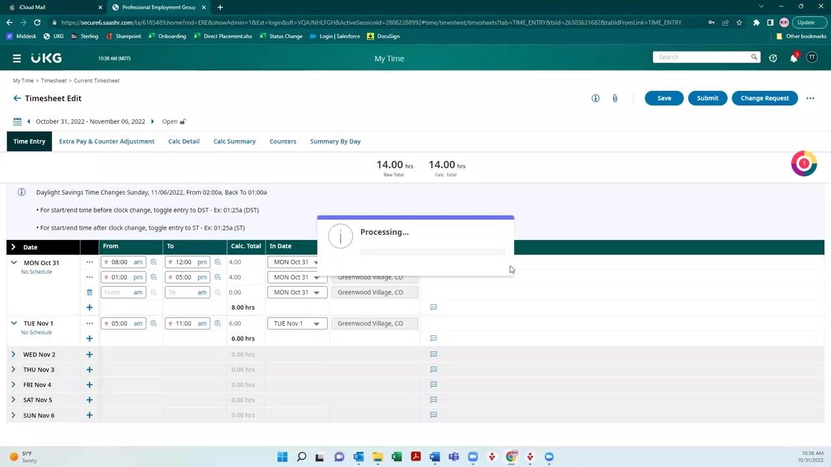831x467 pixels.
Task: Open the In Date dropdown for MON 01:00 pm row
Action: pos(297,277)
